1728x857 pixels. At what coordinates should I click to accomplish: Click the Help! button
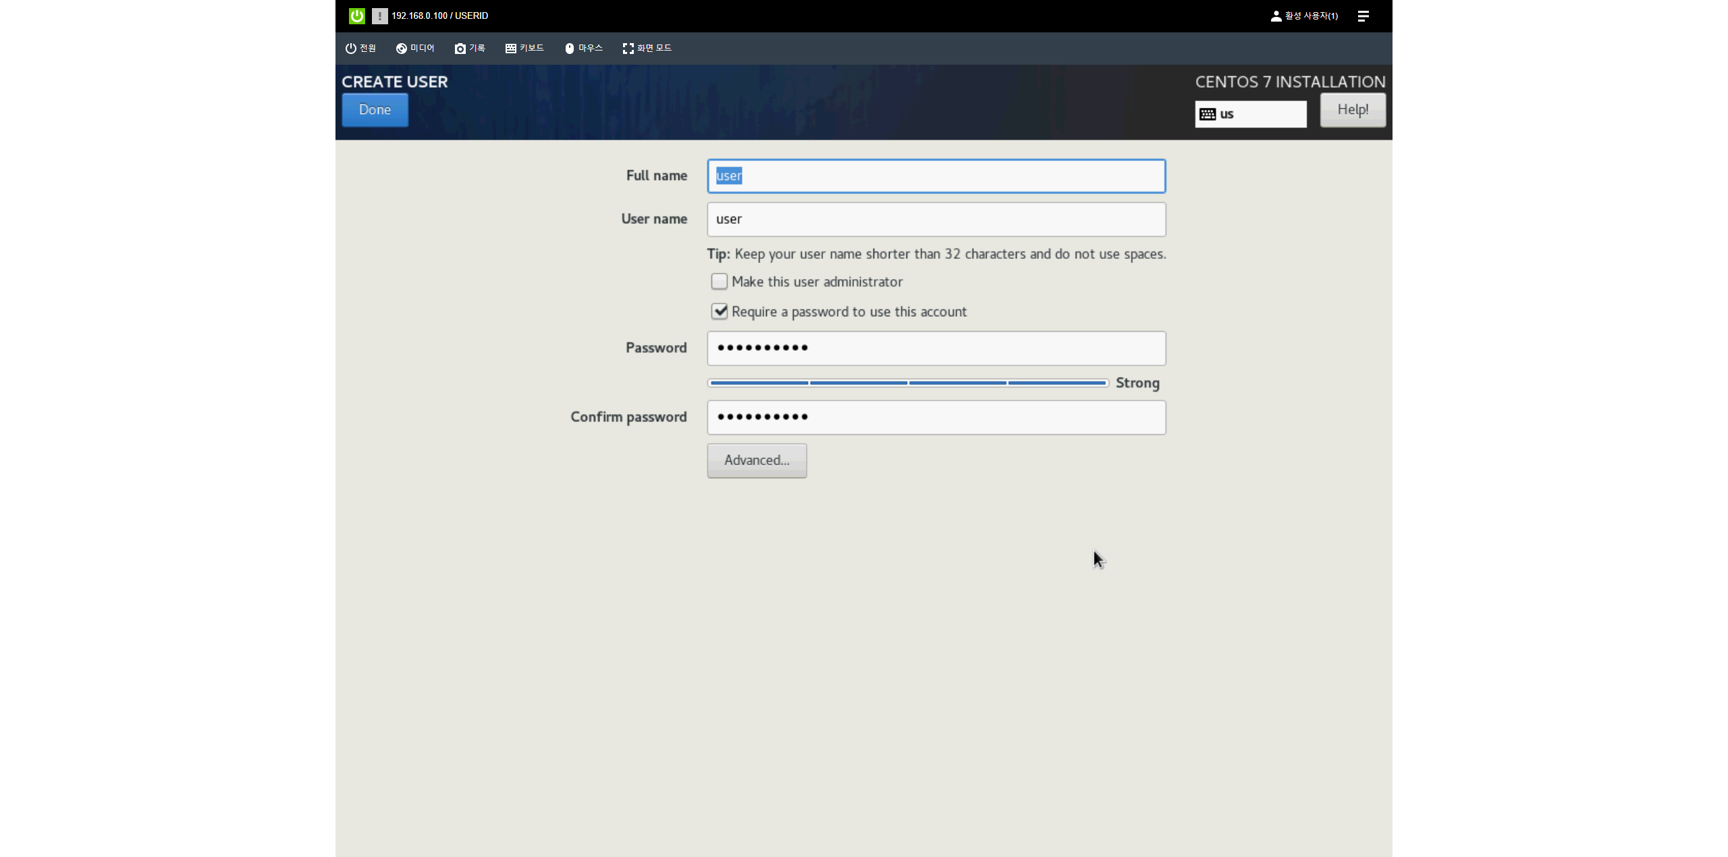(1353, 109)
